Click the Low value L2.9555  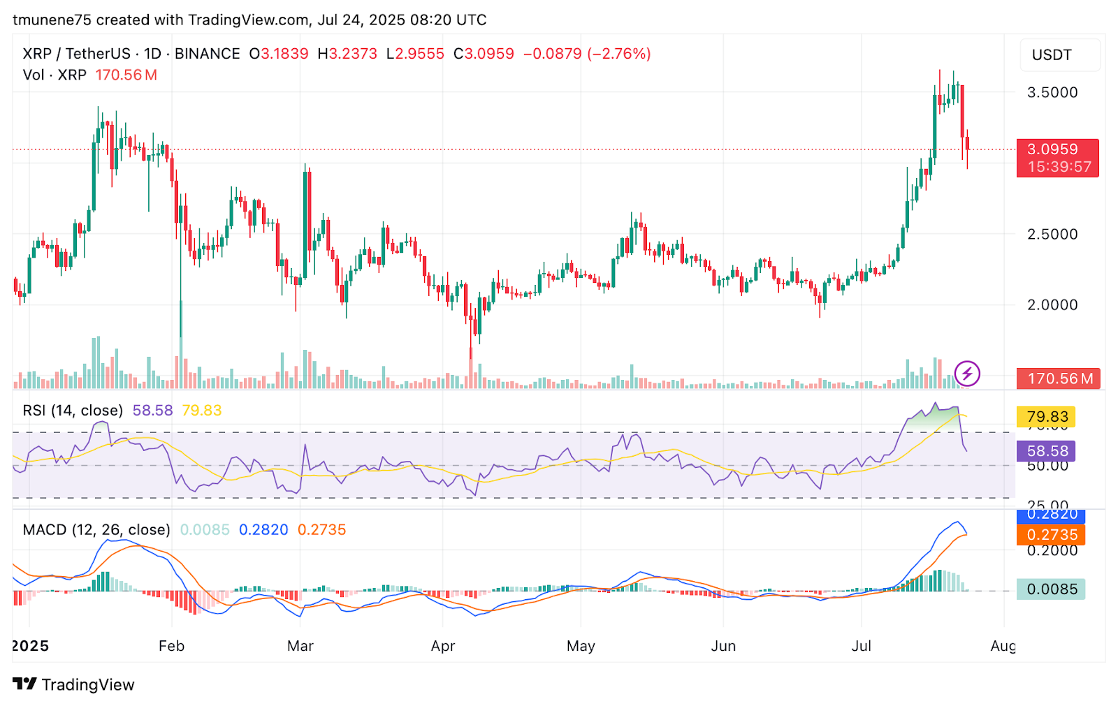point(415,54)
